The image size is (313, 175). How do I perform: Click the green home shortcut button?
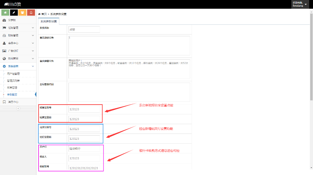click(x=5, y=13)
